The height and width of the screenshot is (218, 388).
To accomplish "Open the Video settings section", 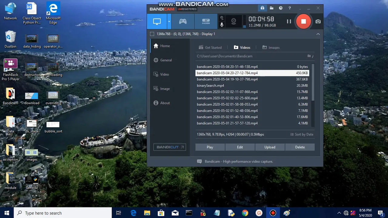I will [x=161, y=74].
